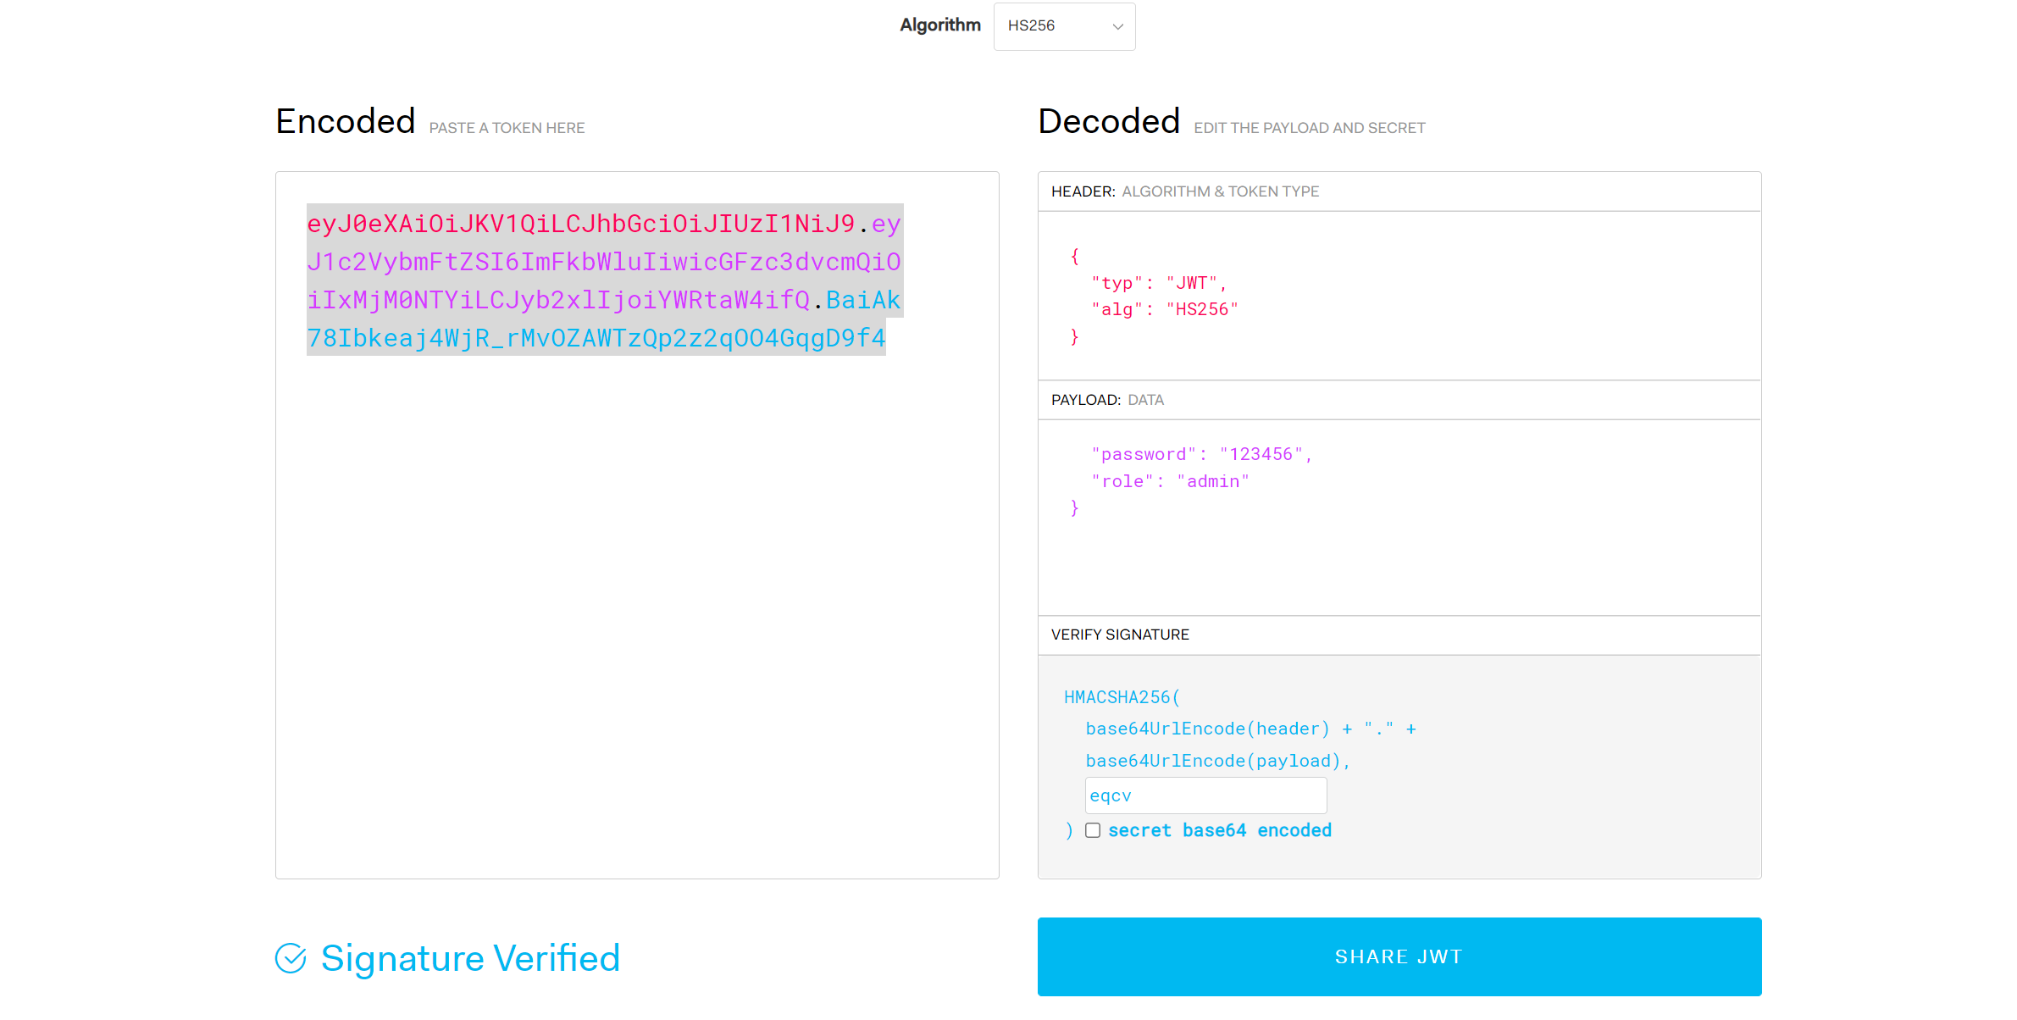Viewport: 2017px width, 1020px height.
Task: Click the Signature Verified label
Action: coord(470,958)
